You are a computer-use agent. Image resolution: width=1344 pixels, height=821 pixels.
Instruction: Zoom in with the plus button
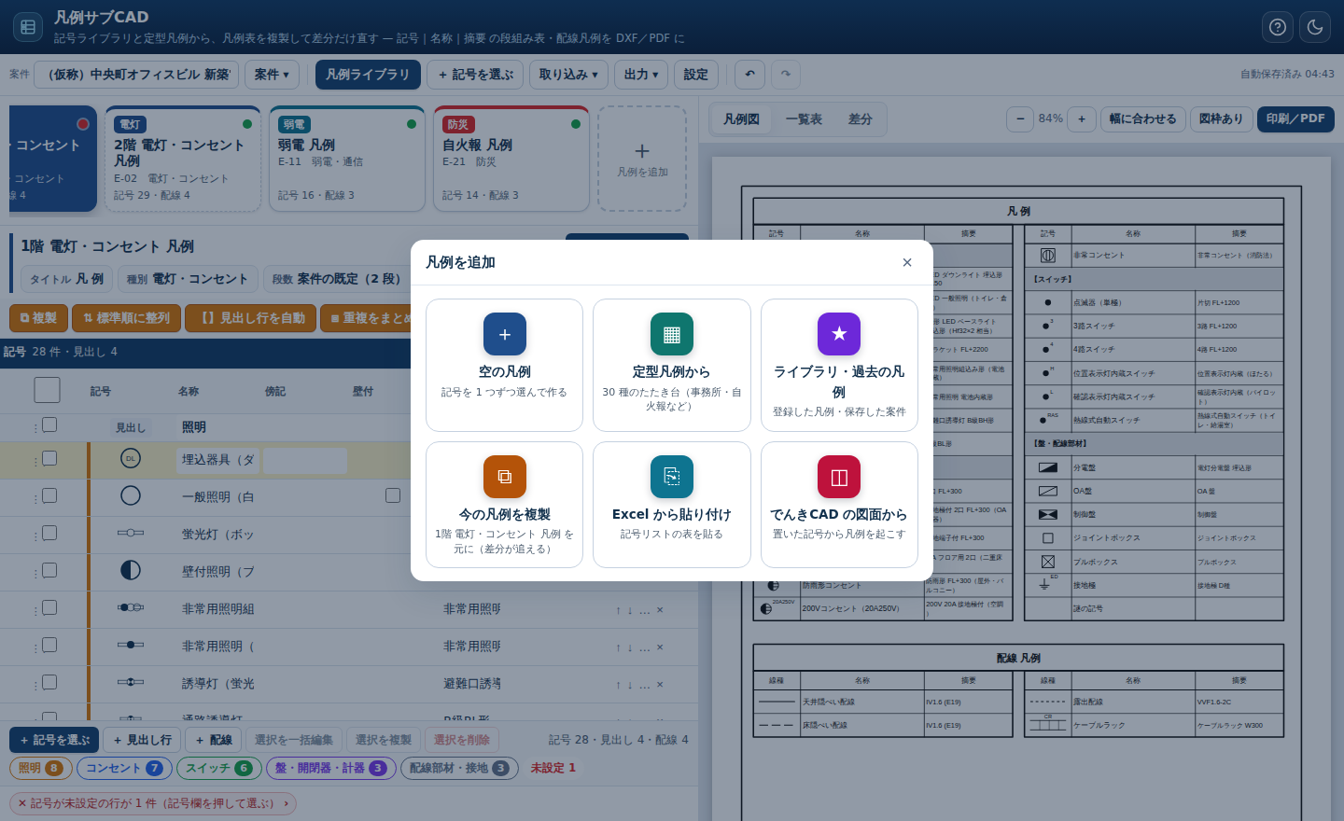click(1082, 118)
